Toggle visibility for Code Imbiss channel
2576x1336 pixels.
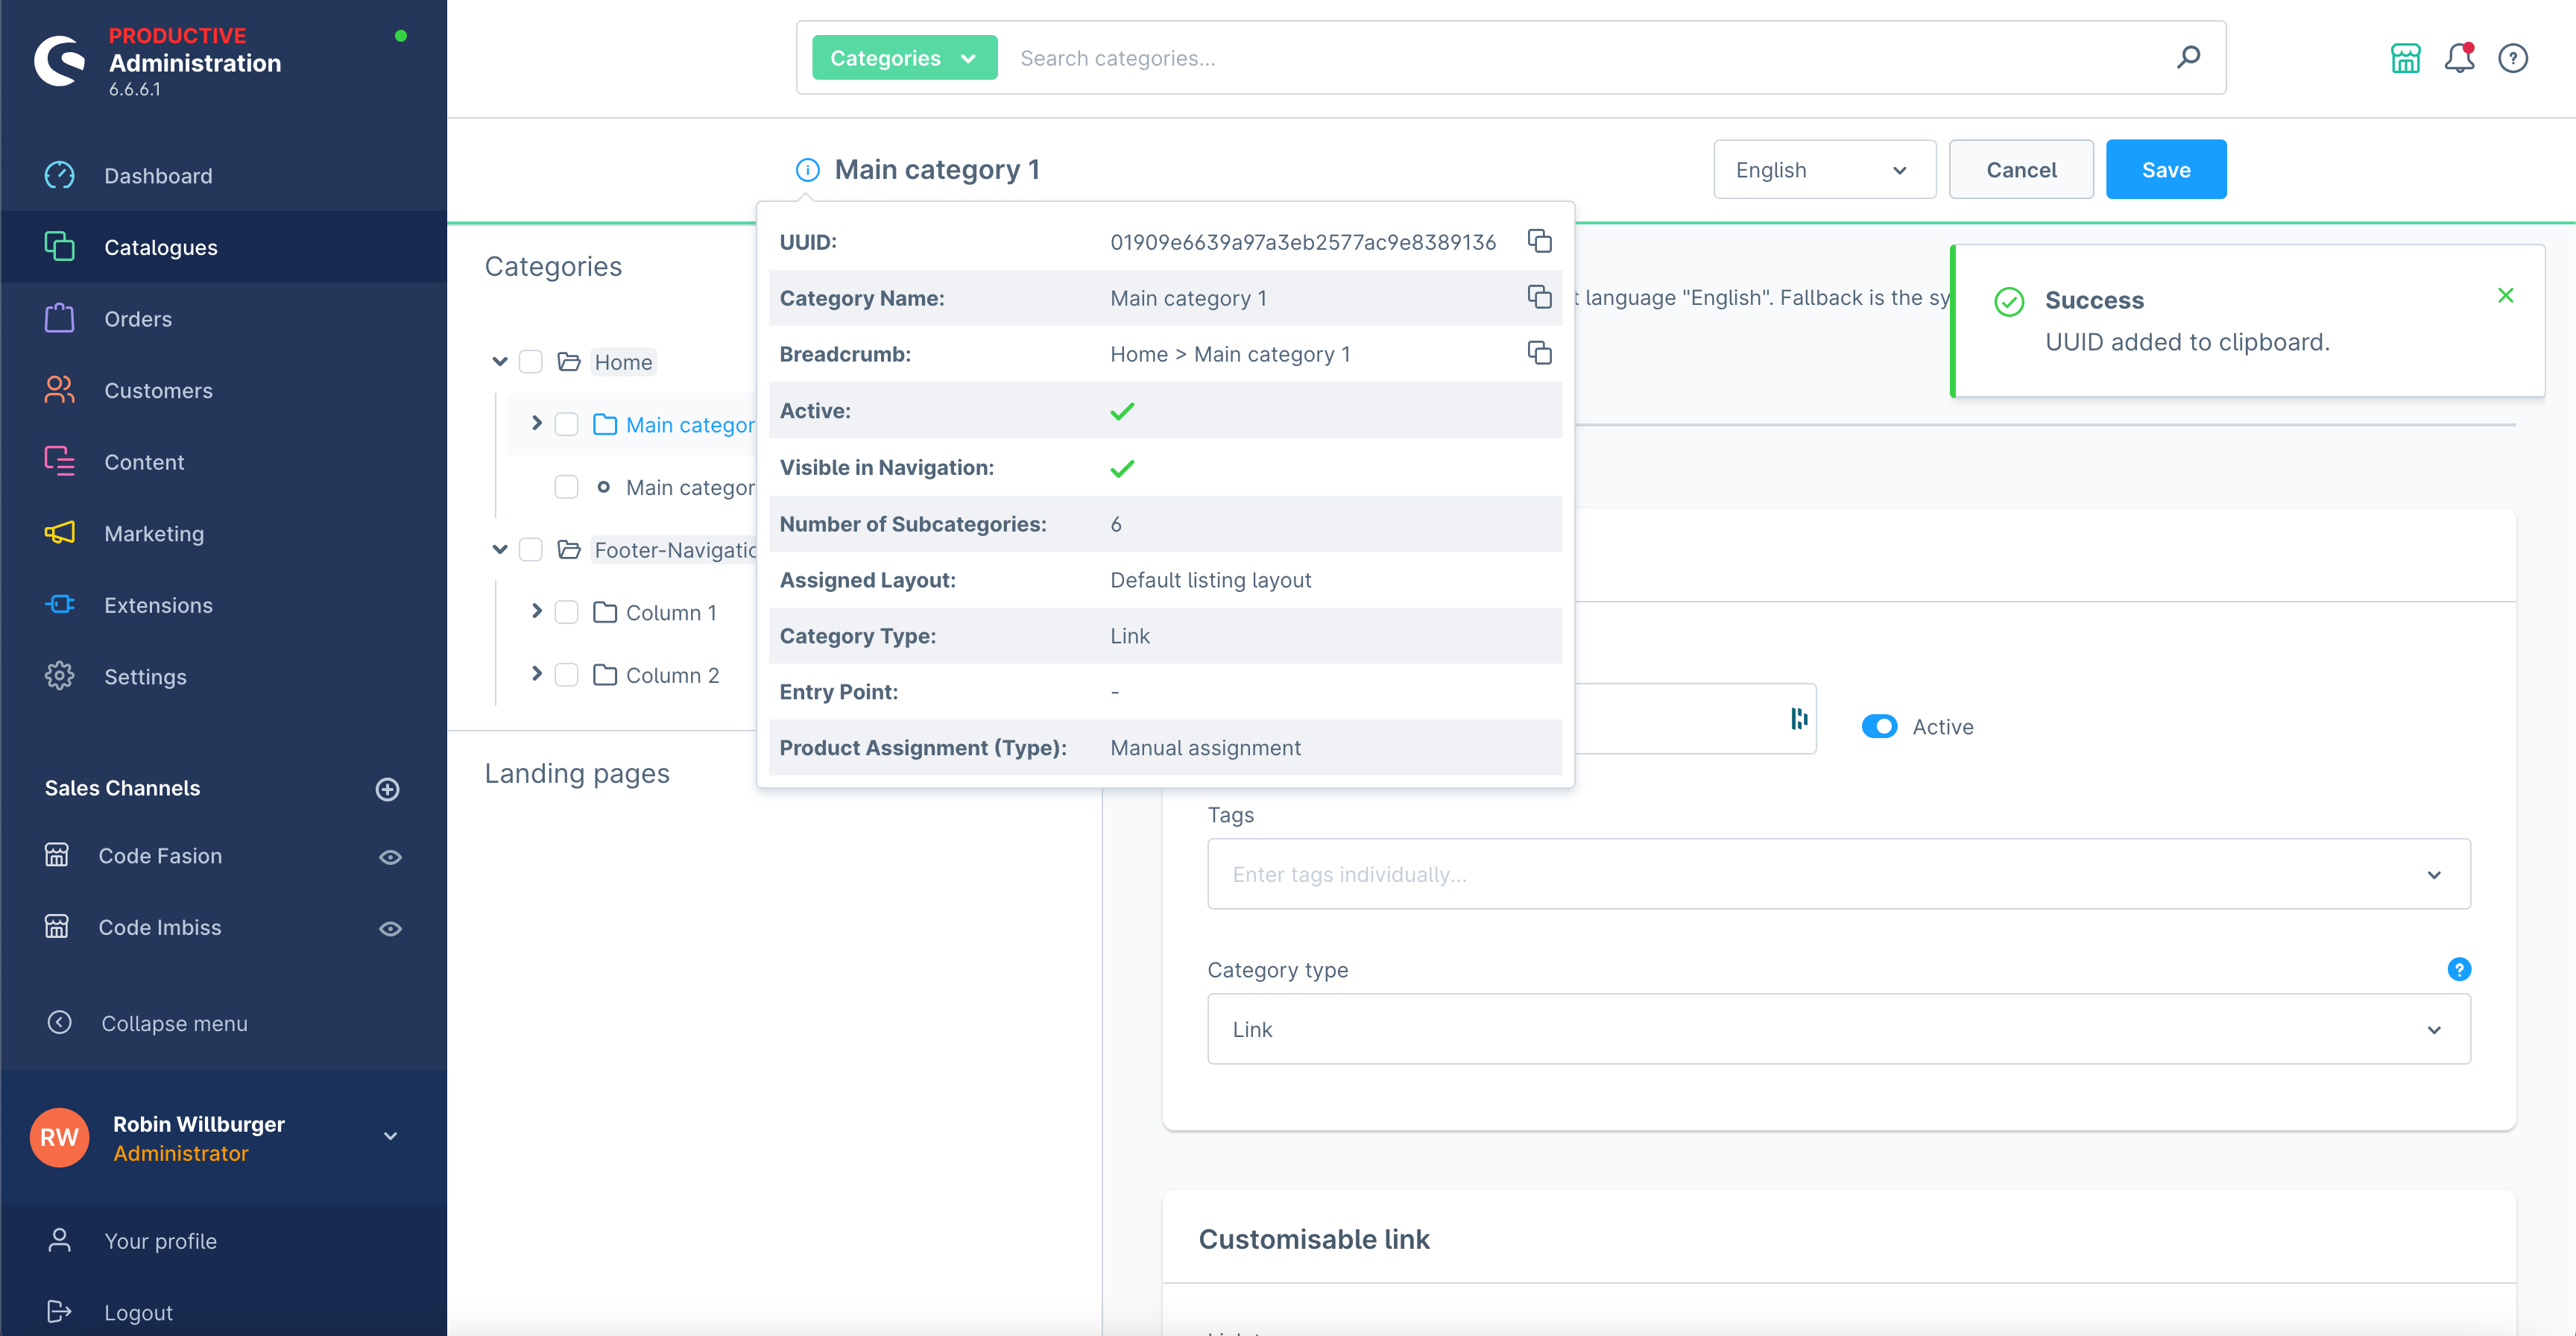point(388,927)
